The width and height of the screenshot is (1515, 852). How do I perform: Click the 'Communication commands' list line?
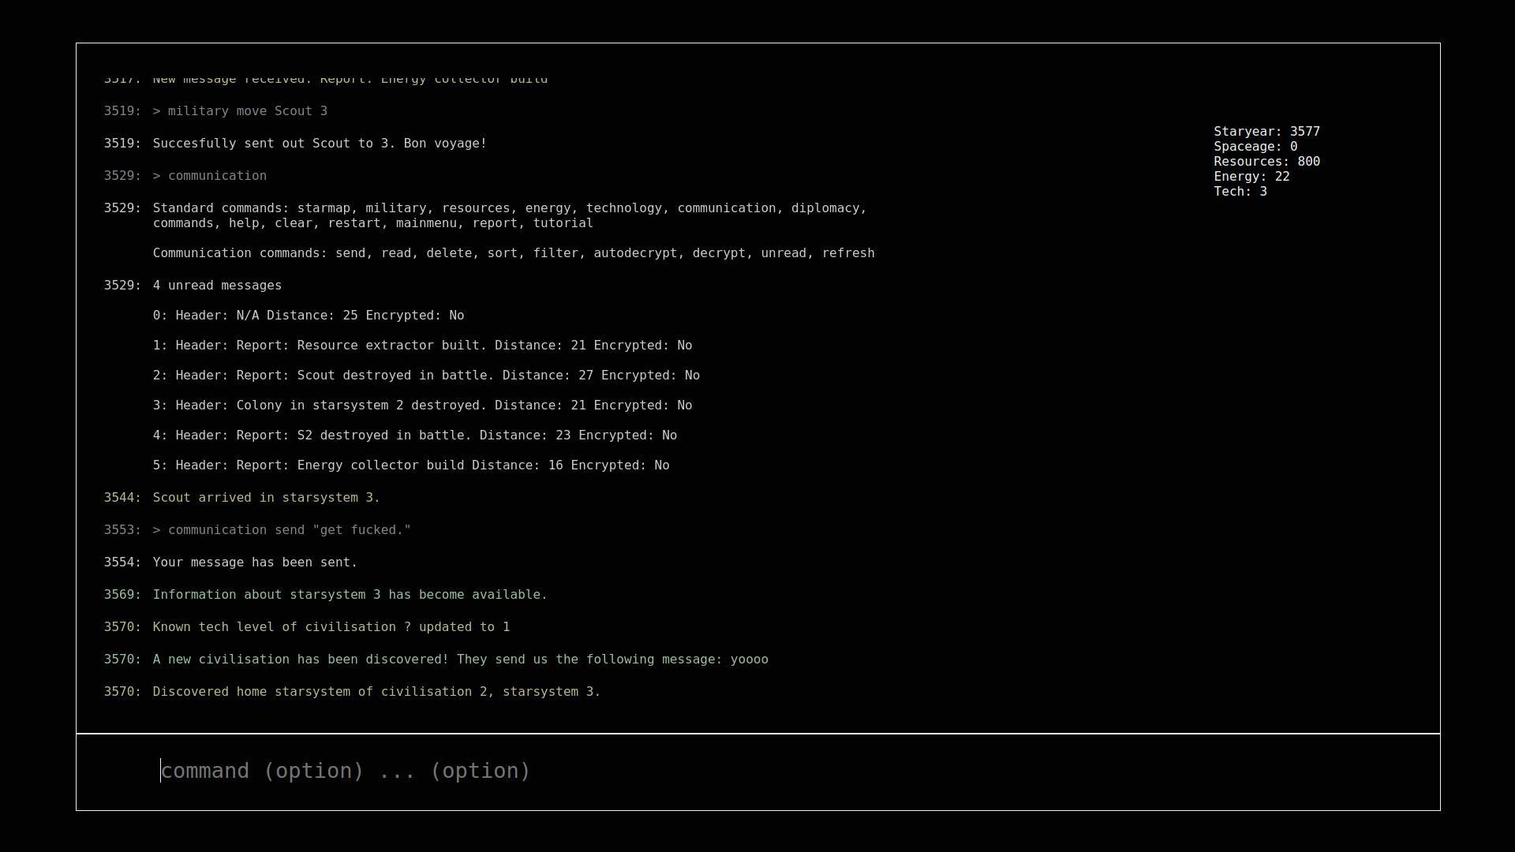point(514,253)
